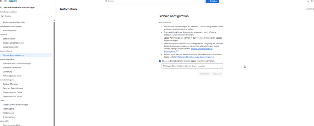Click the Speichern button
Viewport: 314px width, 126px height.
coord(217,74)
